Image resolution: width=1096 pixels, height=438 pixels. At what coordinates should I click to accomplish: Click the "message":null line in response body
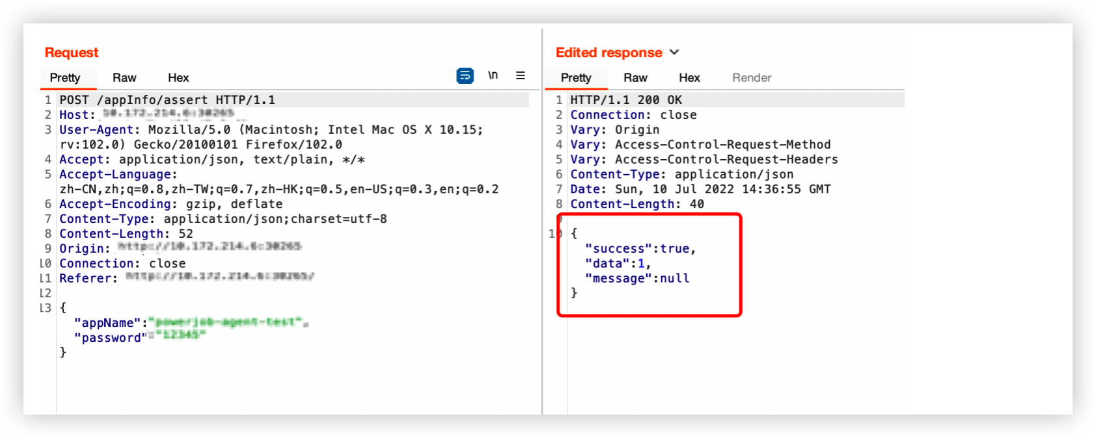pyautogui.click(x=637, y=279)
